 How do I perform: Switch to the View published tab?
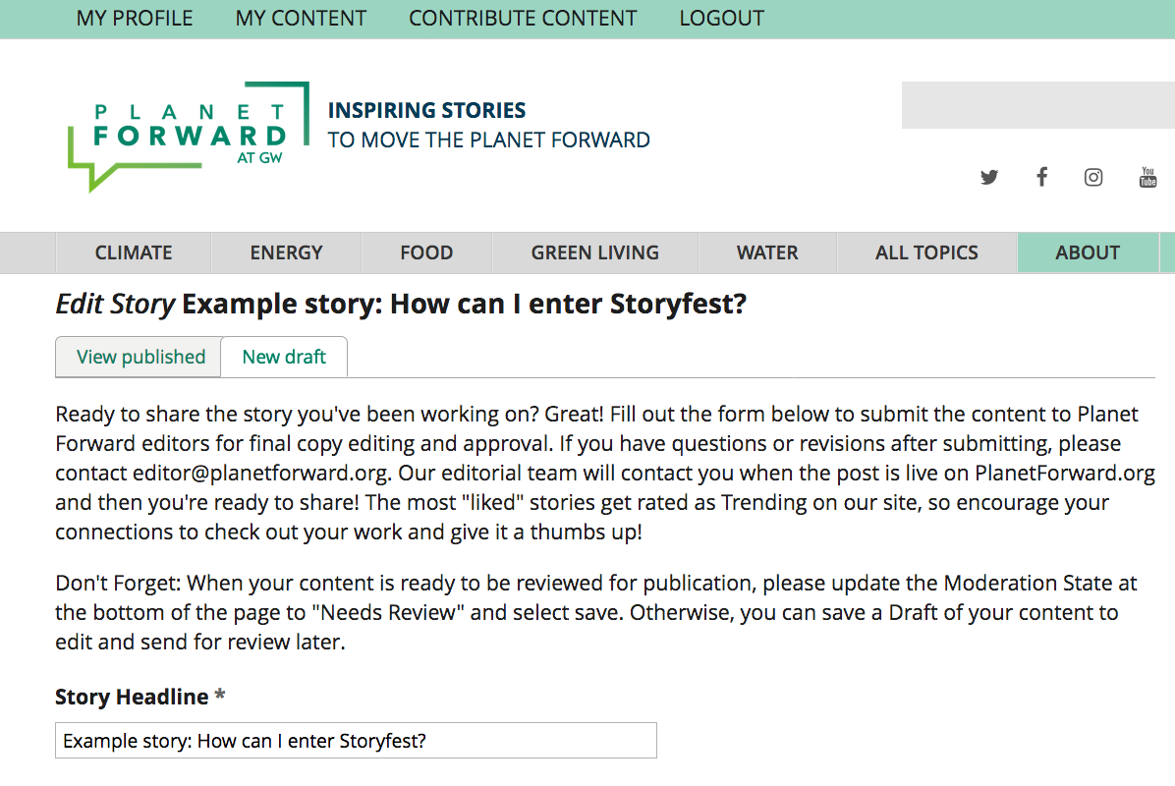(139, 357)
